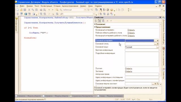
Task: Click the Copy toolbar icon
Action: (33, 10)
